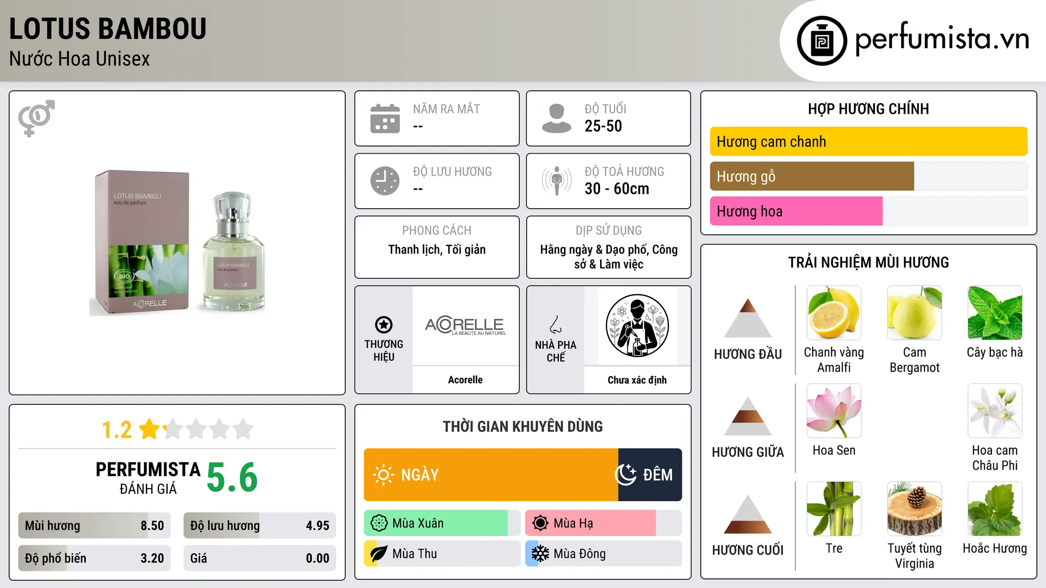The image size is (1046, 588).
Task: Click the Mùa Hạ season bar
Action: (x=604, y=523)
